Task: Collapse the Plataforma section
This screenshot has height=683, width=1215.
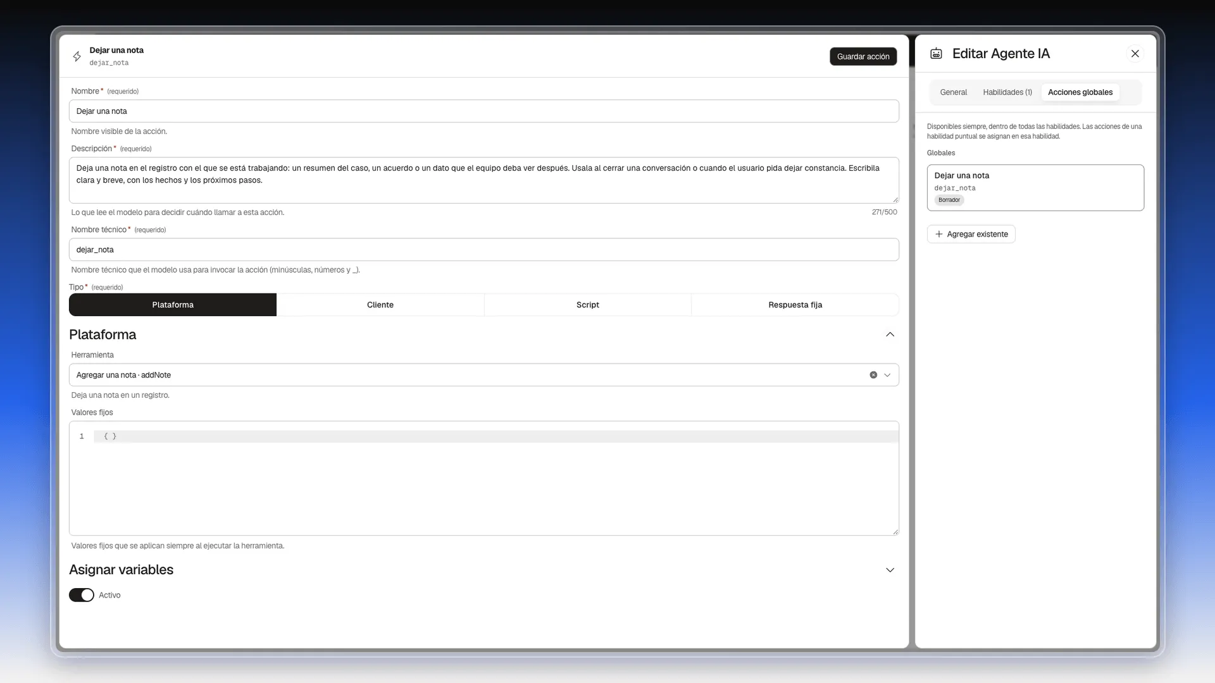Action: point(890,335)
